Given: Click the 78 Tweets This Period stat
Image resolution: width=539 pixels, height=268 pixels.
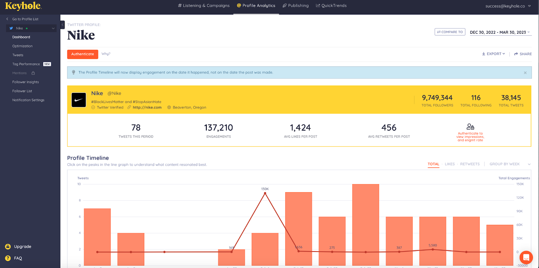Looking at the screenshot, I should 136,130.
